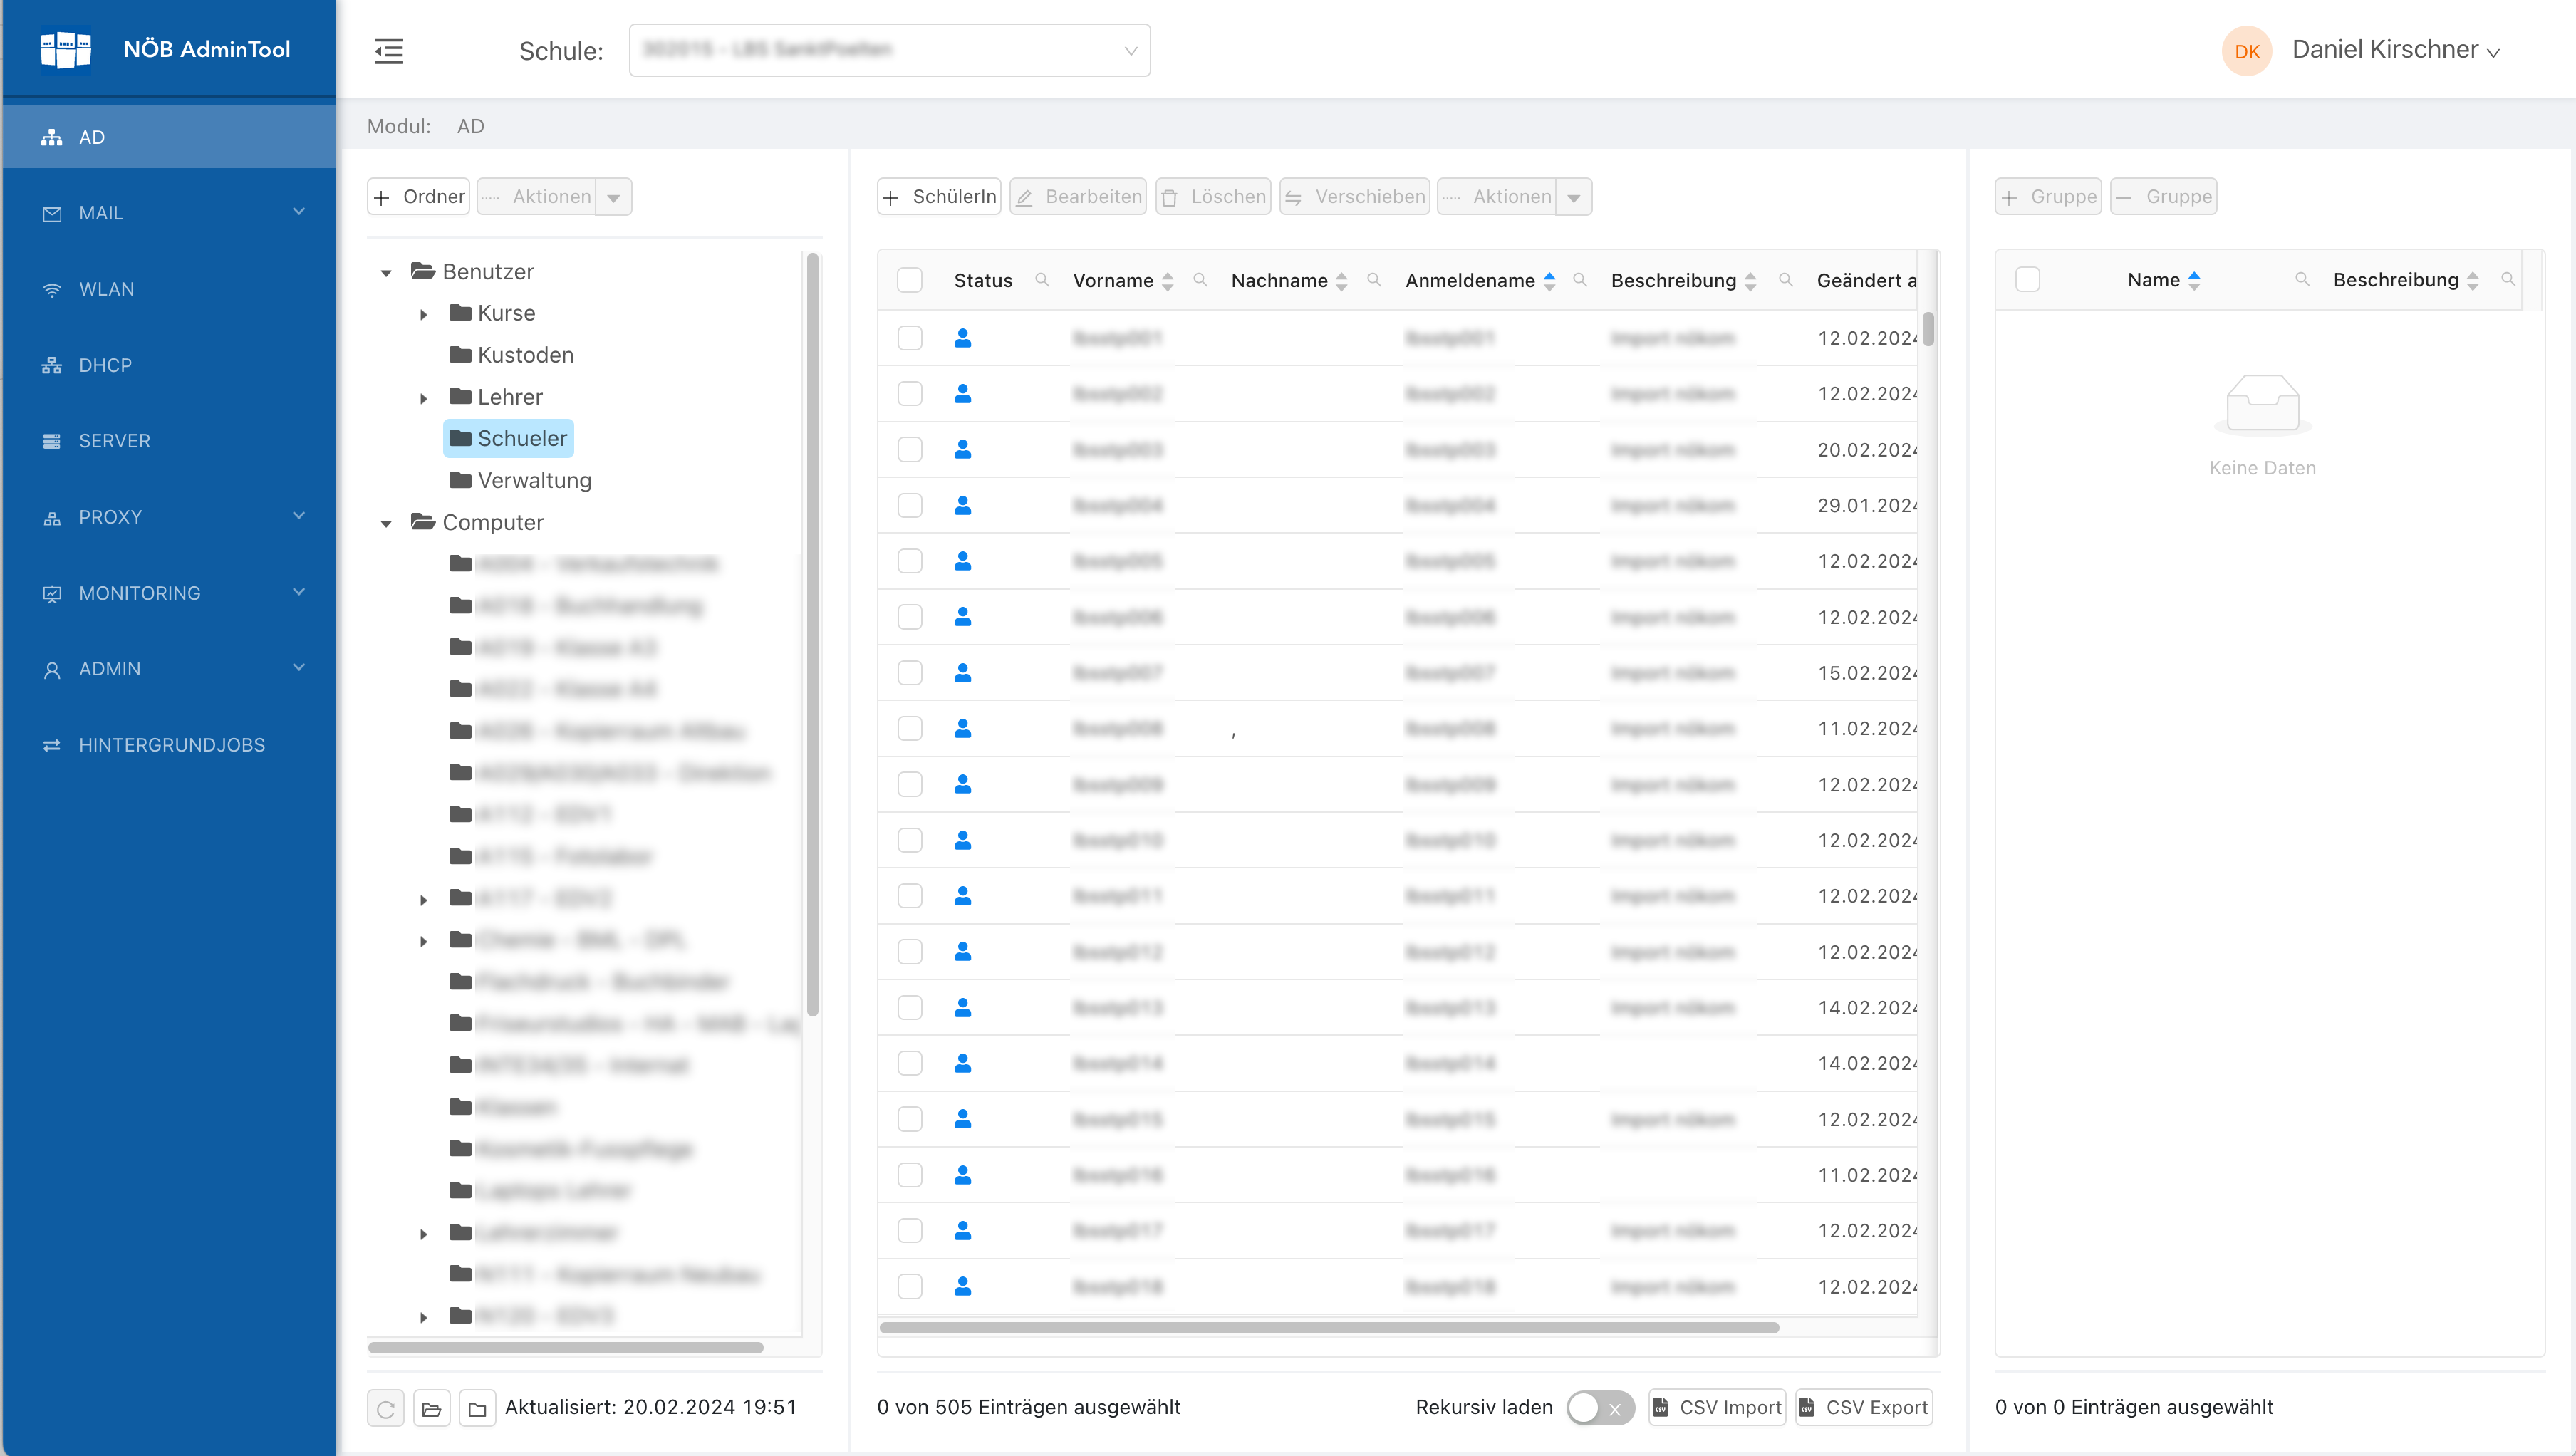
Task: Click the NÖB AdminTool logo icon
Action: pos(65,49)
